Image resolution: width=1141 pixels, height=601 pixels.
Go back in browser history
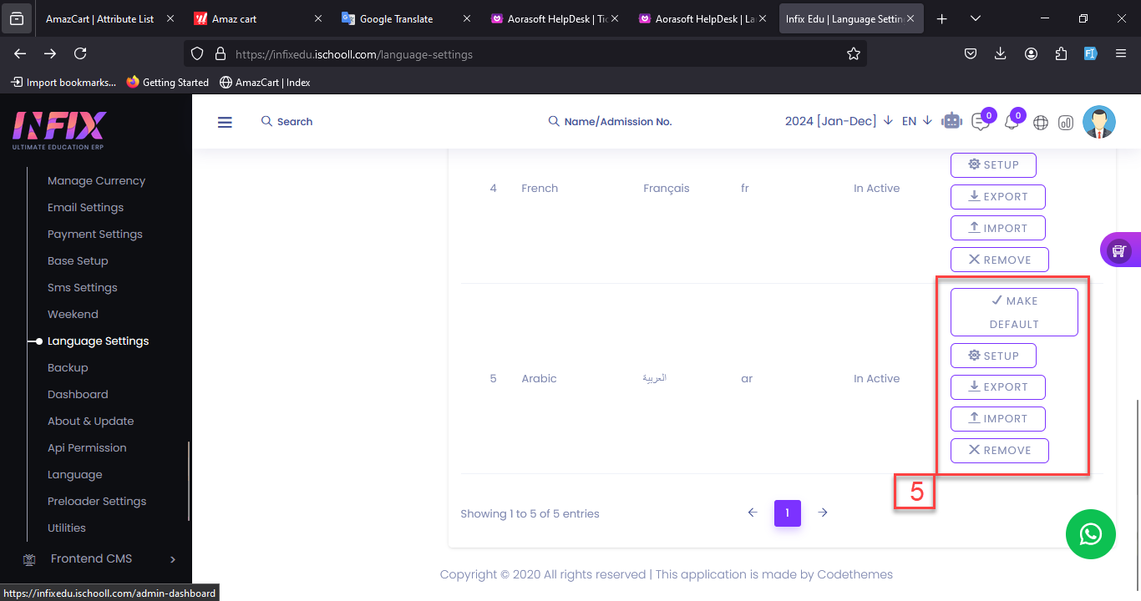click(20, 53)
